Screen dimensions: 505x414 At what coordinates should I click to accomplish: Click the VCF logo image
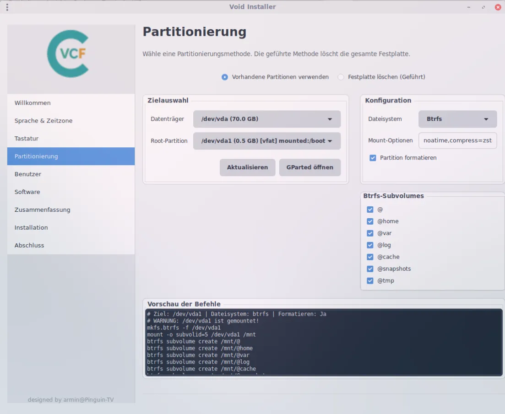pos(68,54)
